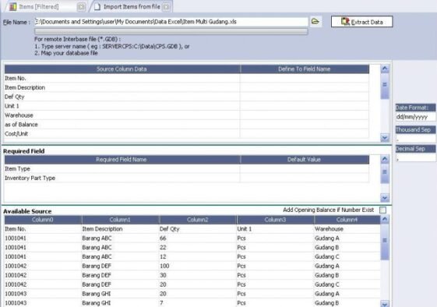This screenshot has width=437, height=307.
Task: Select the Import Items from file tab
Action: (132, 7)
